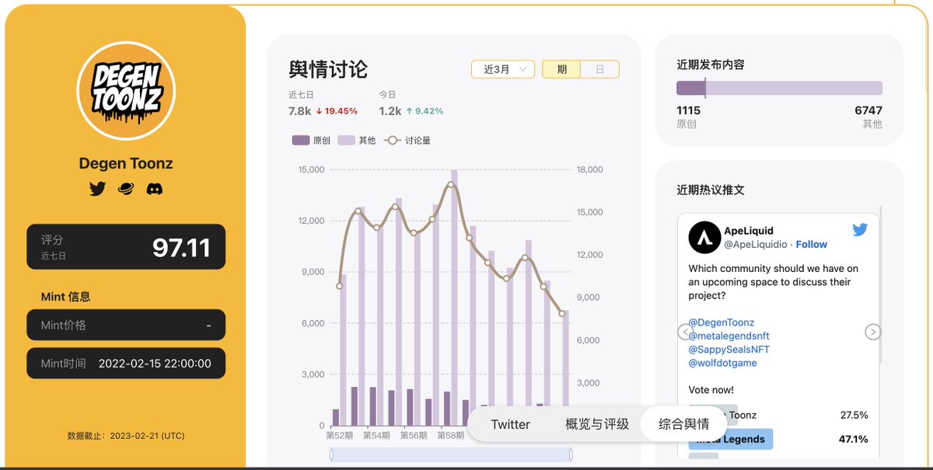Open the @SappySealsNFT mention link

click(729, 350)
